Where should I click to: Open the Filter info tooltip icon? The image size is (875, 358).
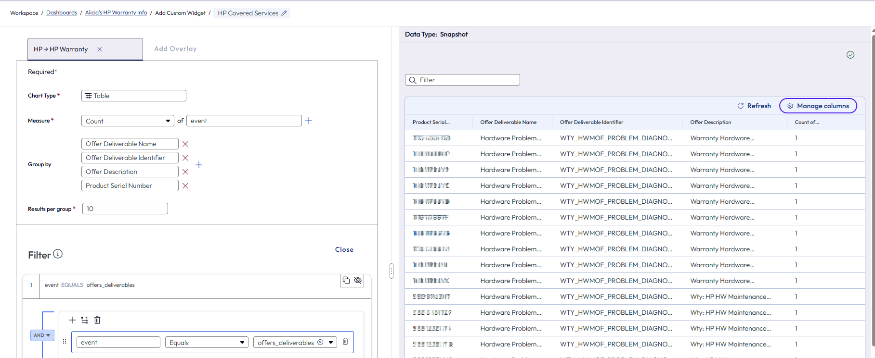58,254
